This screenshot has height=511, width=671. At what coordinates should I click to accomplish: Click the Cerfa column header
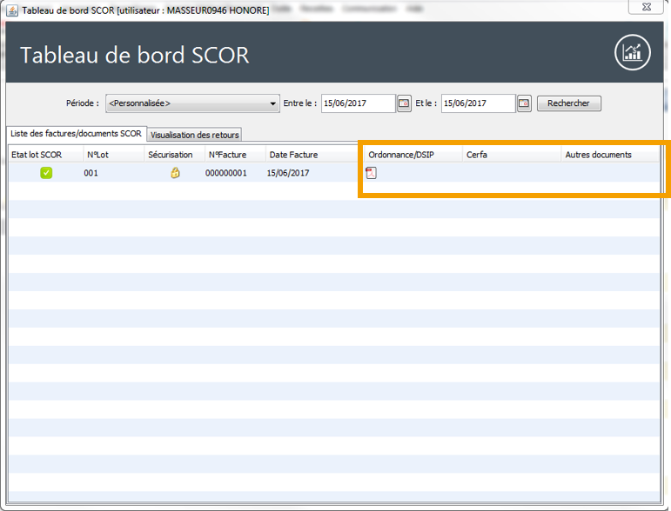[477, 155]
